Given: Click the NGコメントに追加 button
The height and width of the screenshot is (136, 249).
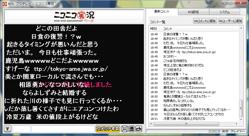Looking at the screenshot, I should [x=205, y=21].
